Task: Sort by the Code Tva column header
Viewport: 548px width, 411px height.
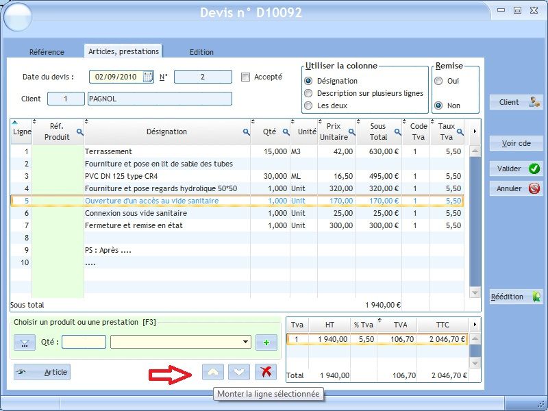Action: coord(416,132)
